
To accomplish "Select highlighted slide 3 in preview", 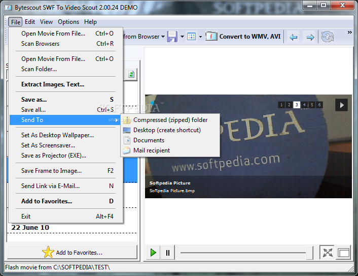I will click(297, 105).
